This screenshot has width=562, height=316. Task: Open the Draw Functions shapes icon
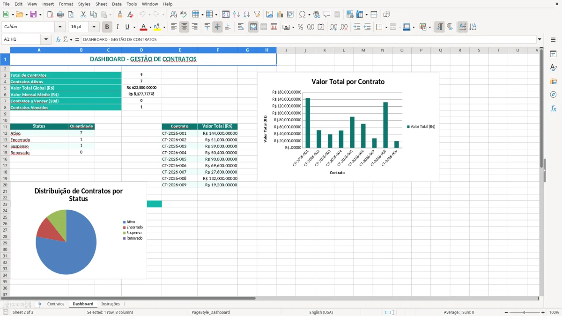click(387, 15)
